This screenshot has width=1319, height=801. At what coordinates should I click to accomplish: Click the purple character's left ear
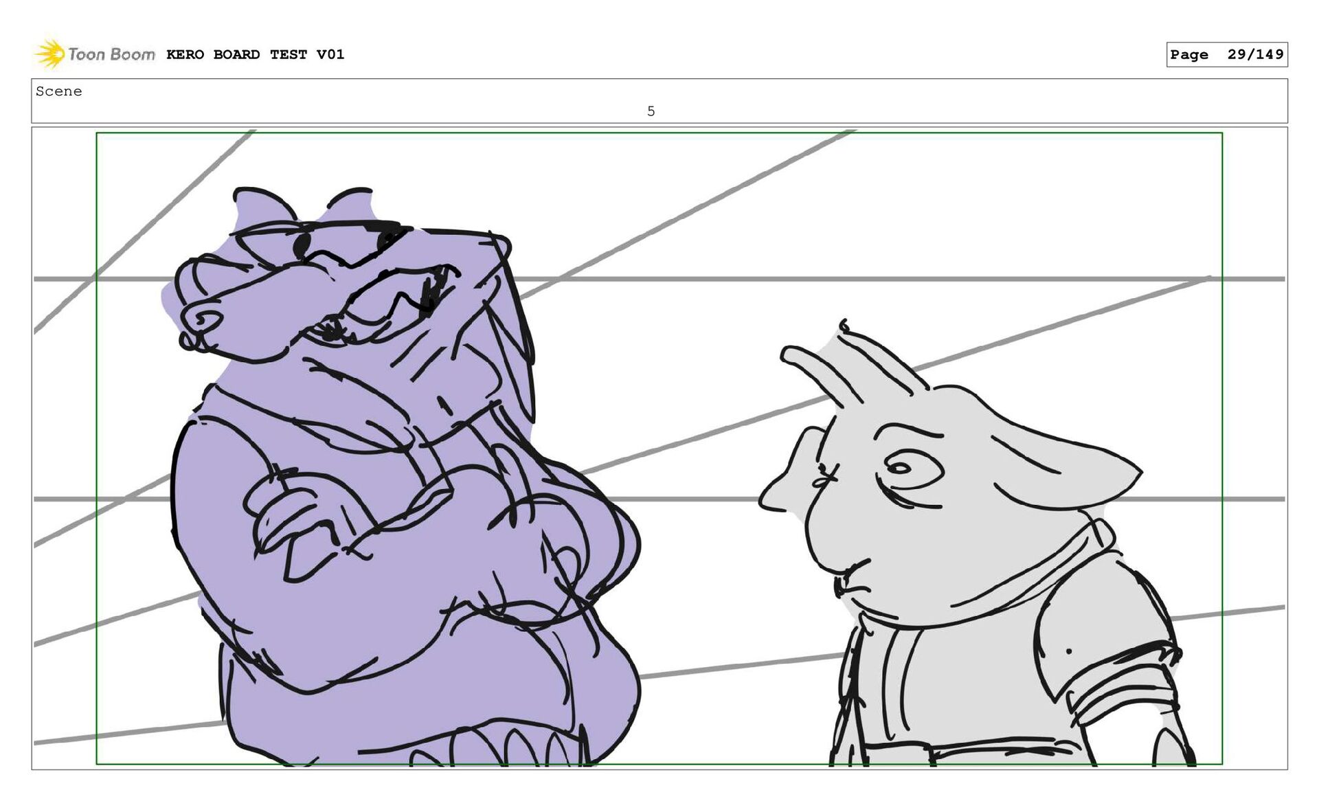[x=258, y=206]
